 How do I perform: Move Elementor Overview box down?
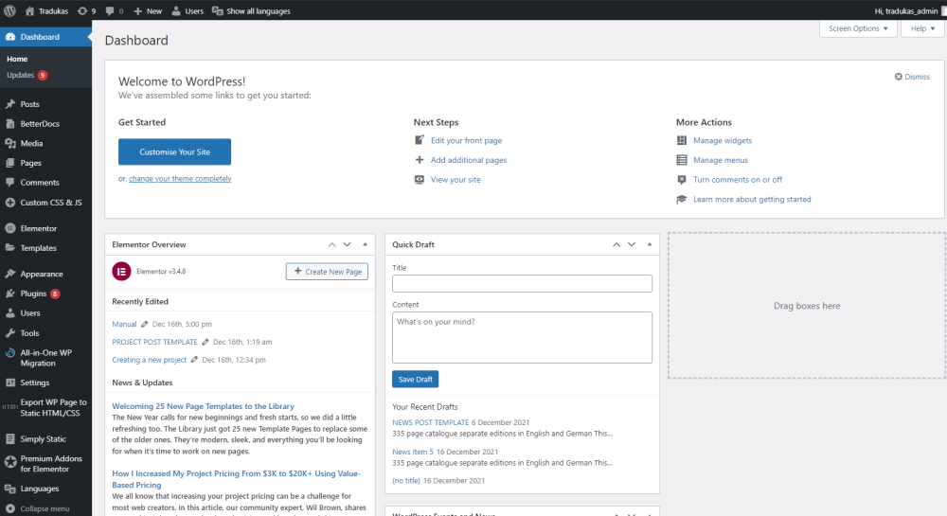[x=347, y=244]
